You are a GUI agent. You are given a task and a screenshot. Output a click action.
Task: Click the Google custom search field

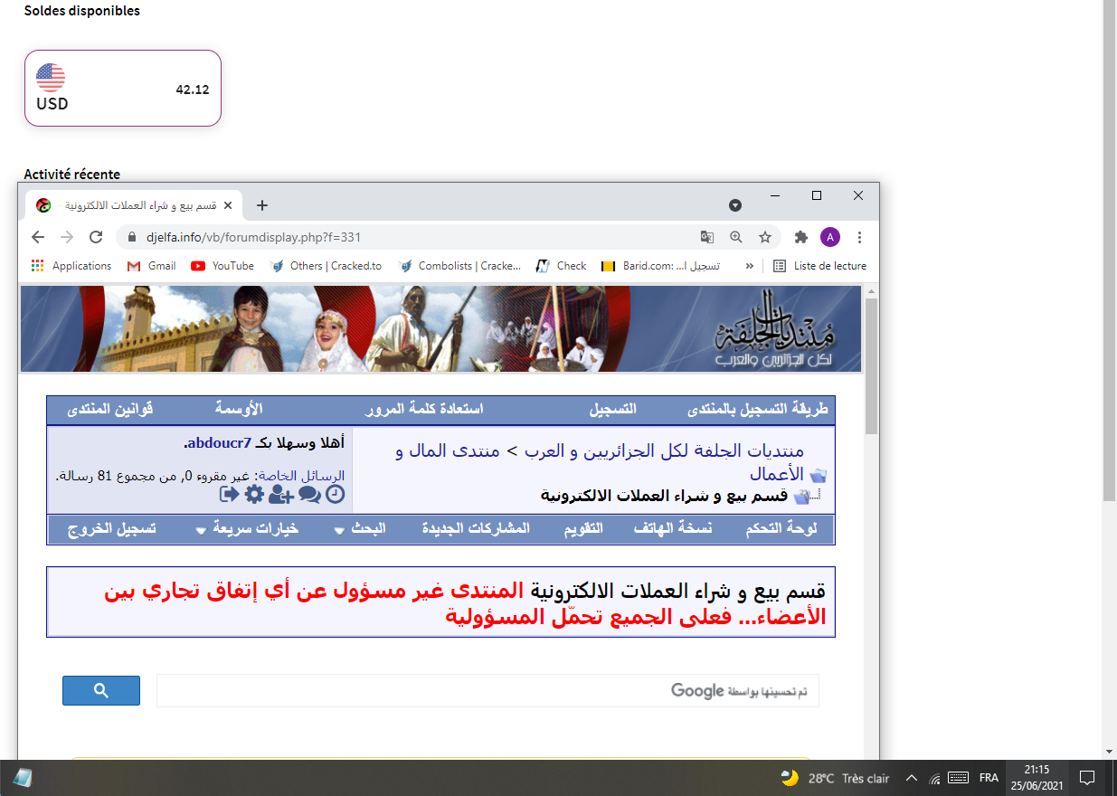pos(488,690)
